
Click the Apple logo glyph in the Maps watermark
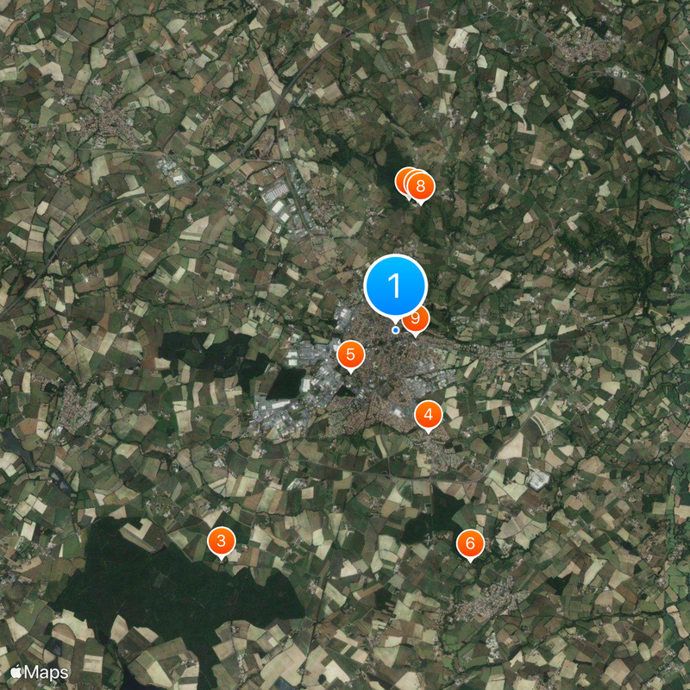pos(16,672)
